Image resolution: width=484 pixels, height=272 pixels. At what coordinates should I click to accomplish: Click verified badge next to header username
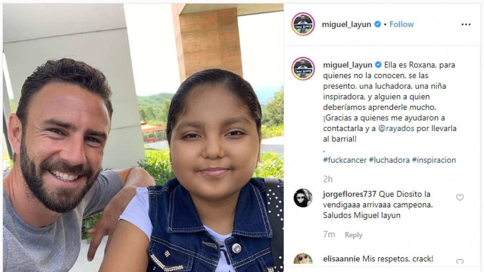(377, 24)
